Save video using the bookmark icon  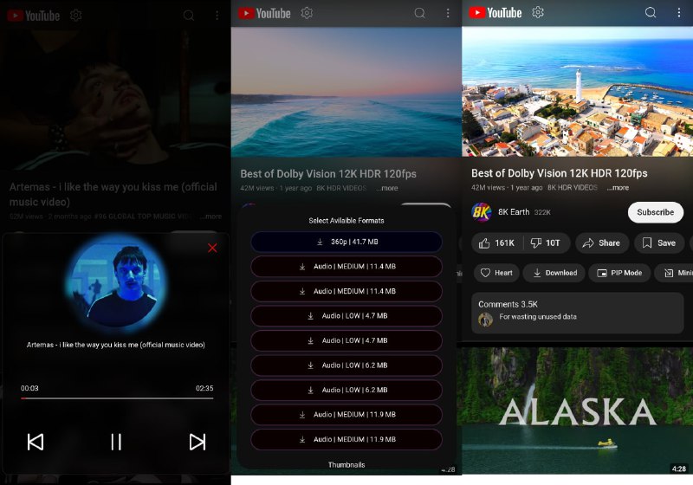[x=657, y=243]
